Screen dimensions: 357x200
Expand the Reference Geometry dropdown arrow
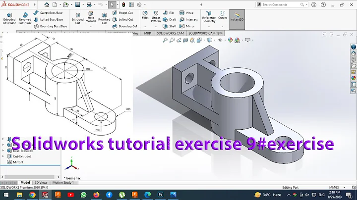tap(209, 27)
